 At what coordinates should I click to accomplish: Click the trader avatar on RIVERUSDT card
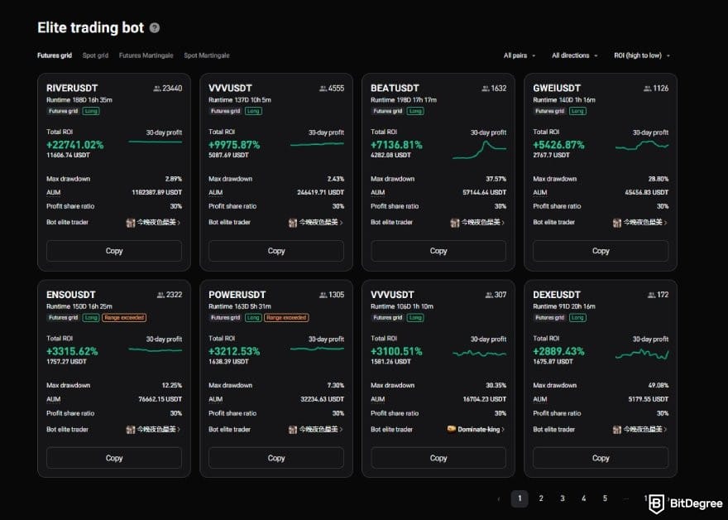pos(131,223)
